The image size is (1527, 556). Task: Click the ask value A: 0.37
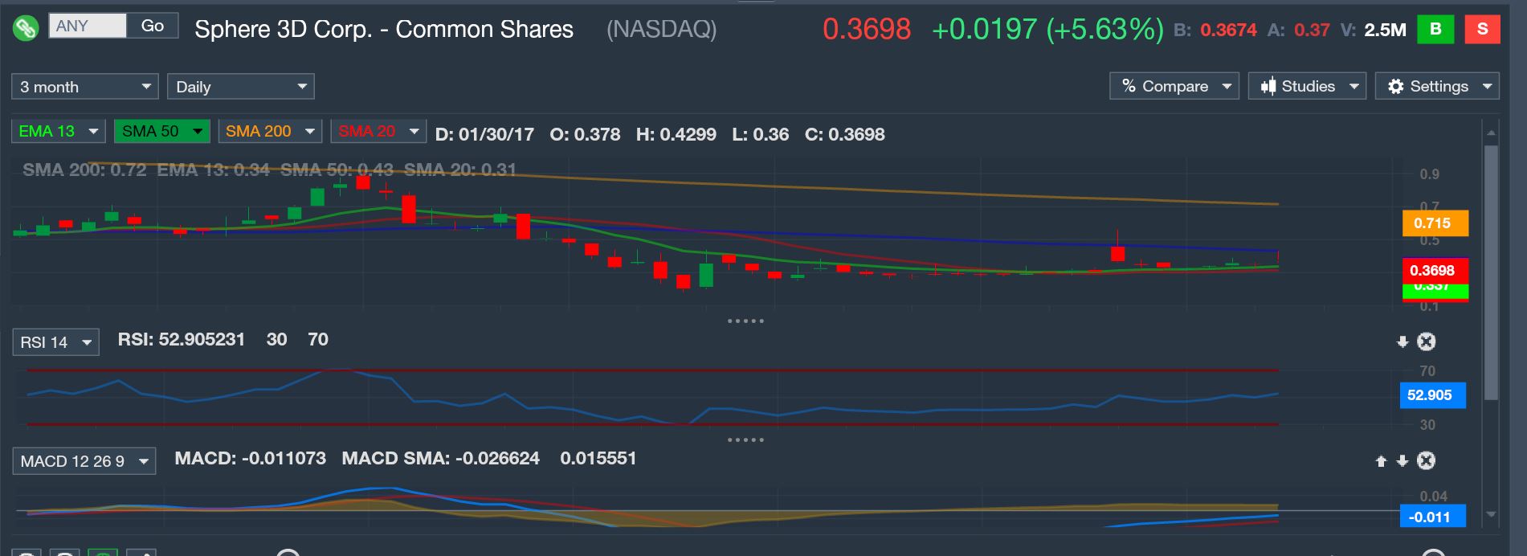click(x=1299, y=31)
